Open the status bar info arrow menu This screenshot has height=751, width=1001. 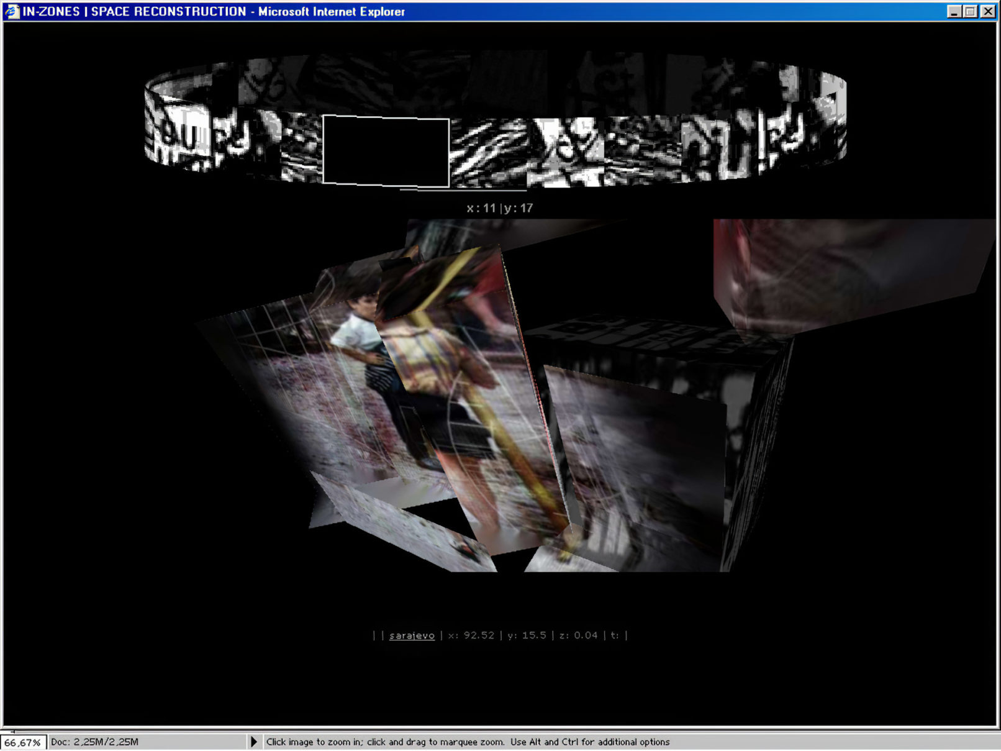tap(253, 742)
